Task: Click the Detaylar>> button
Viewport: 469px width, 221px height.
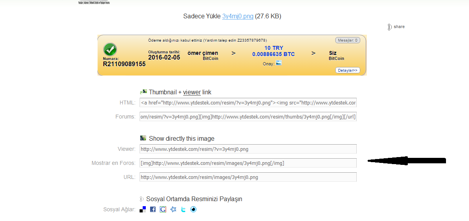Action: 347,71
